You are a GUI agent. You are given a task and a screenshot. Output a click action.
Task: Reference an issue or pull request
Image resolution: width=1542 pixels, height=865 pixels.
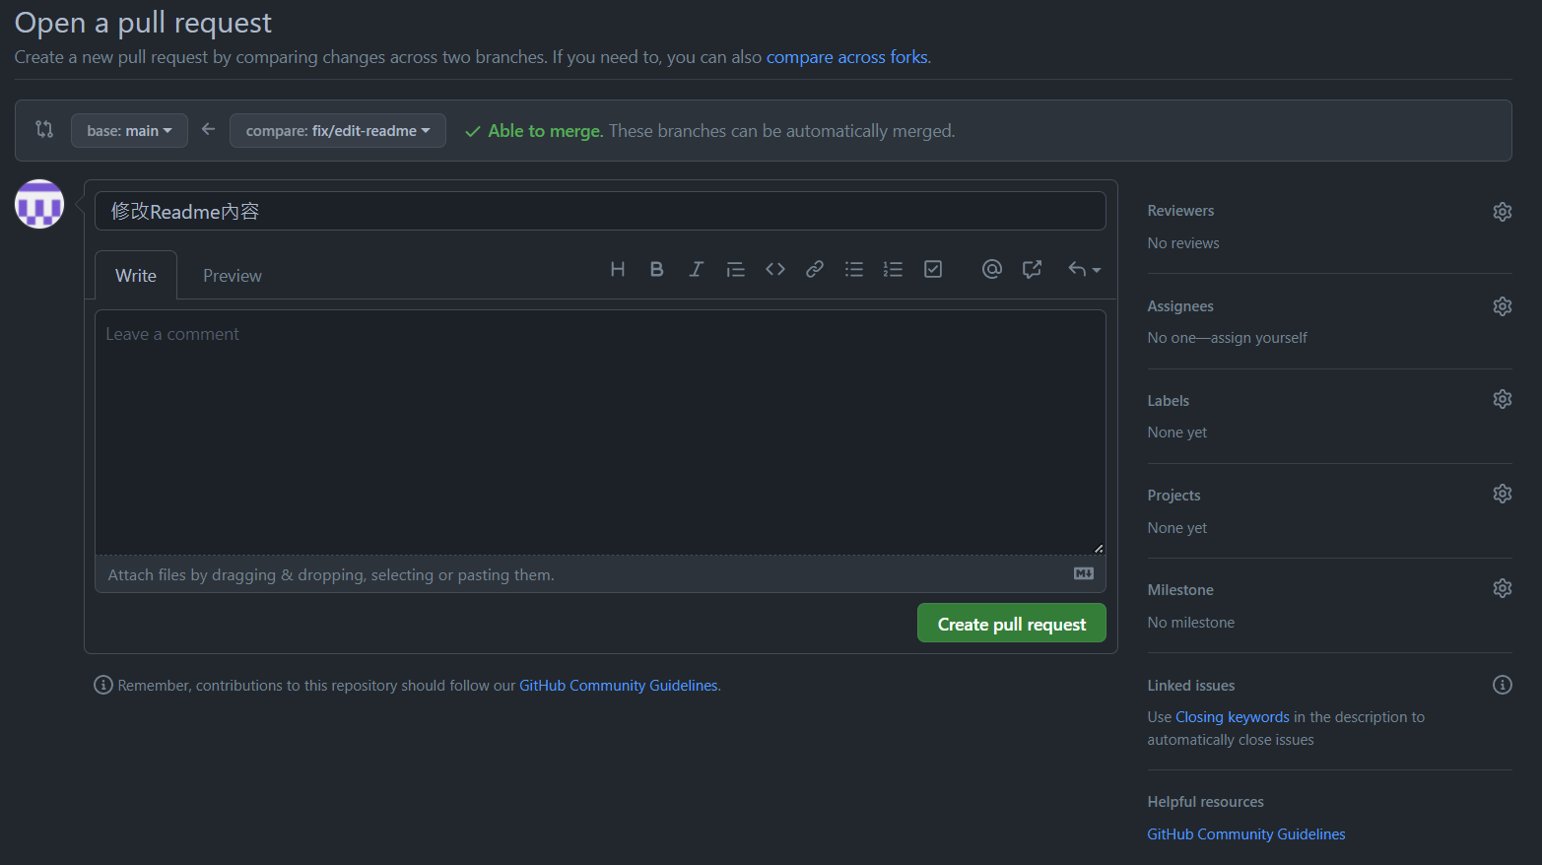coord(1032,269)
